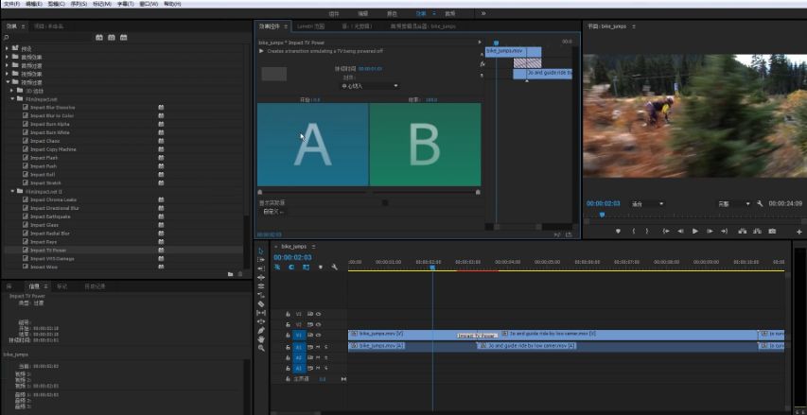This screenshot has width=807, height=415.
Task: Show more workspaces with double chevron
Action: pyautogui.click(x=483, y=13)
